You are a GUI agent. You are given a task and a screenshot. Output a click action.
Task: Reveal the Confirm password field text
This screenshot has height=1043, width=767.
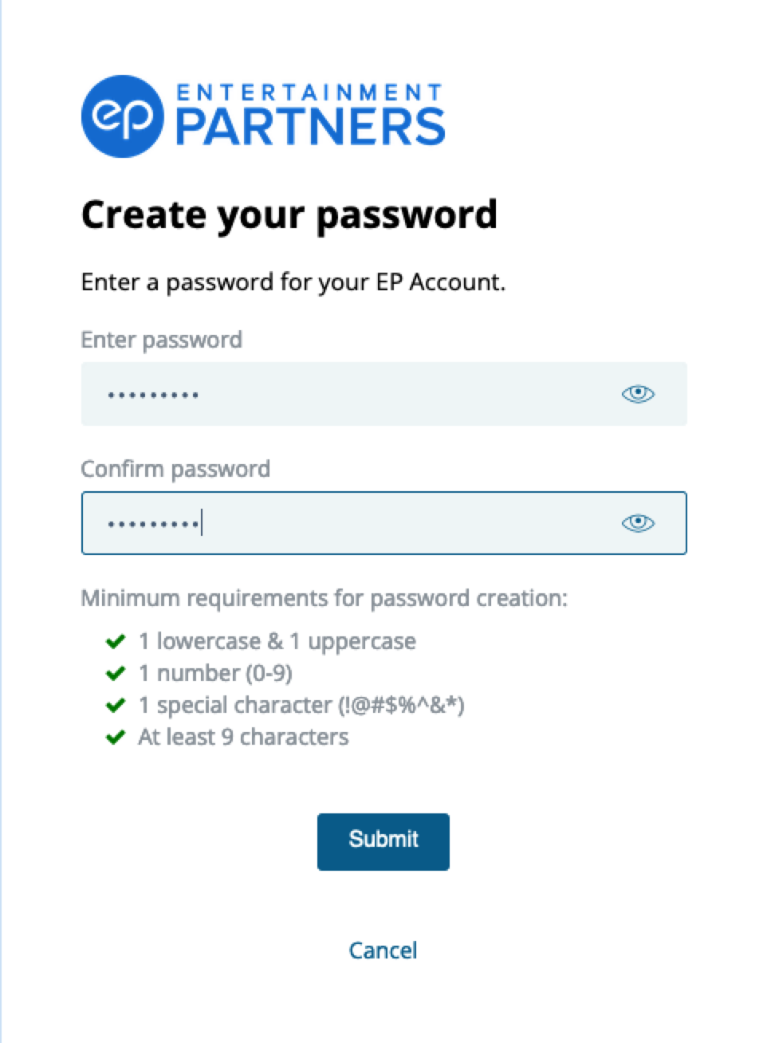pos(638,523)
